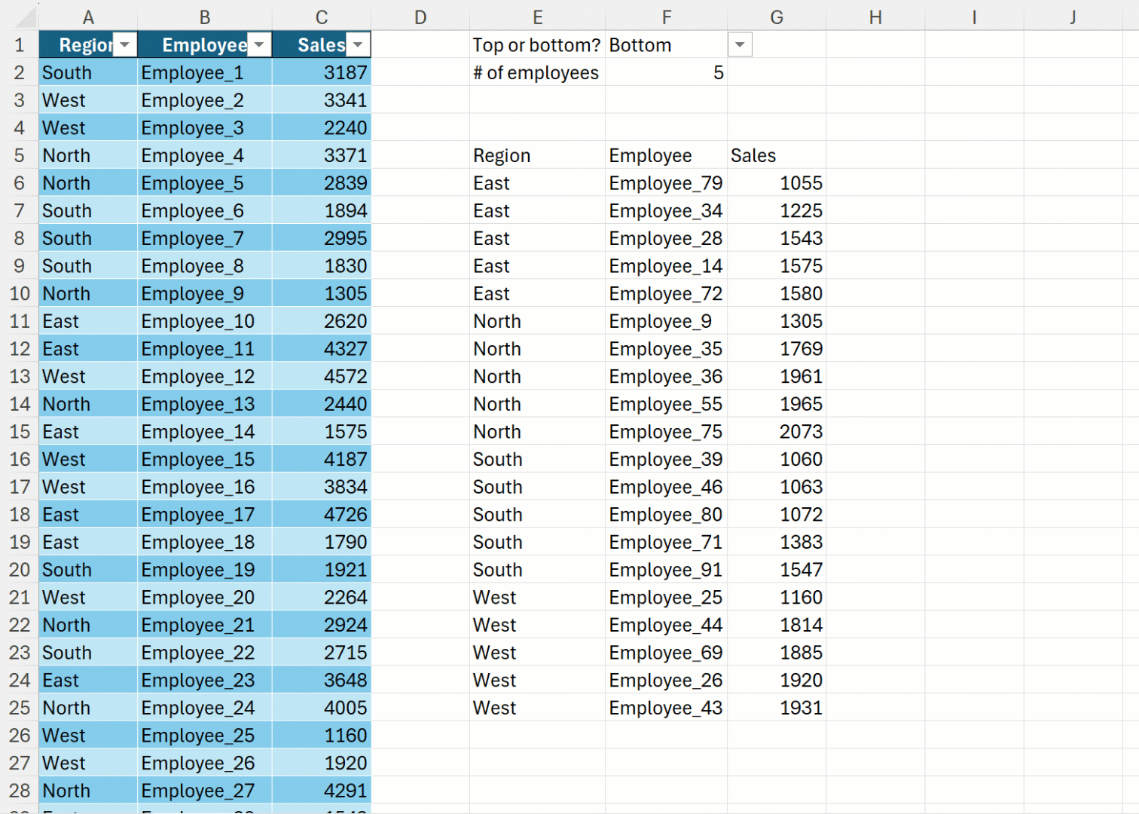The image size is (1139, 814).
Task: Select the Sales header in column G
Action: coord(777,156)
